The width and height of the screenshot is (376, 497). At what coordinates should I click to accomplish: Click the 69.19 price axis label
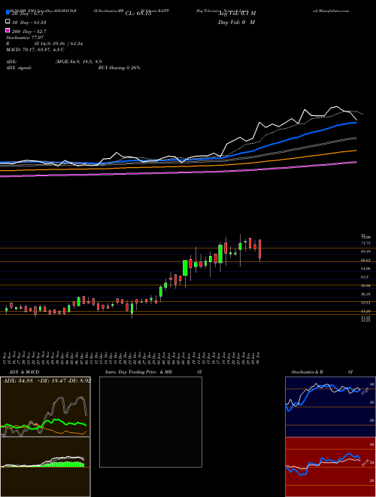click(366, 252)
